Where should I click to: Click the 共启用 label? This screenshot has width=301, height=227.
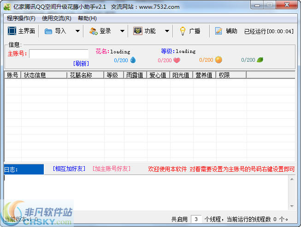pyautogui.click(x=179, y=219)
